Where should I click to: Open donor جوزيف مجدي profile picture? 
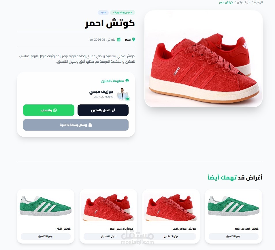tap(122, 94)
